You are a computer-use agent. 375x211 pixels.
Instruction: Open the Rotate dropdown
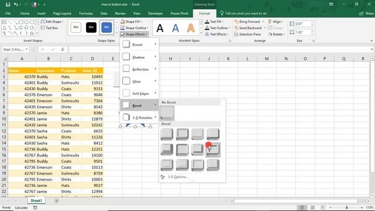(x=276, y=34)
